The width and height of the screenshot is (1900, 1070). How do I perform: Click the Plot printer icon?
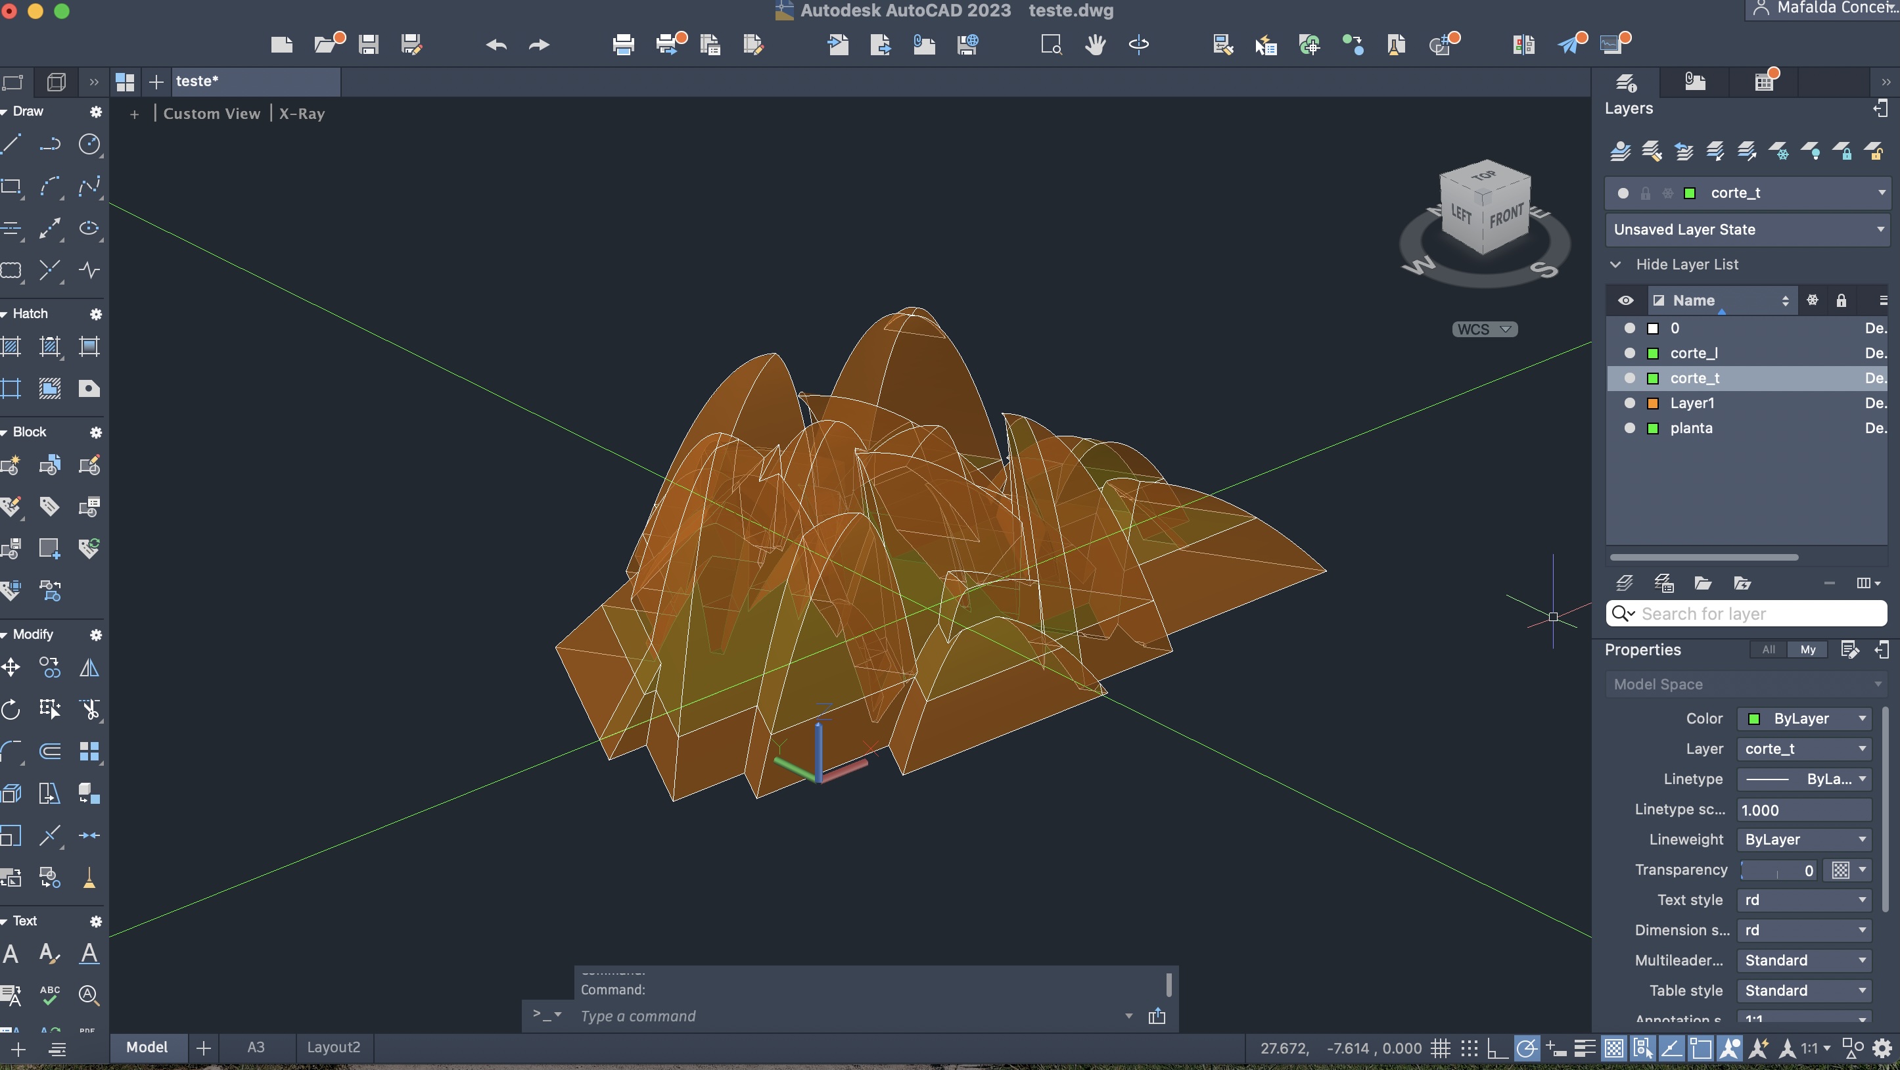coord(623,44)
